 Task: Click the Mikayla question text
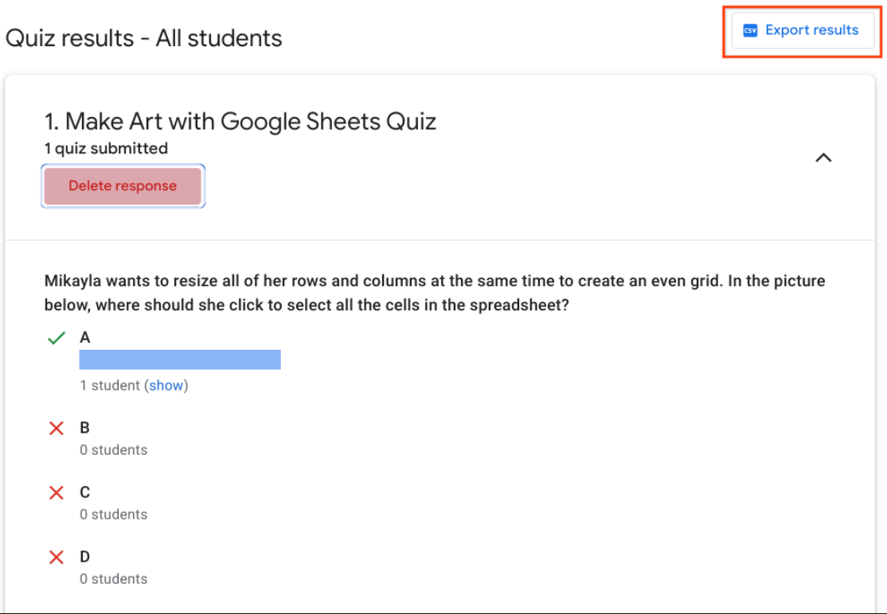435,293
